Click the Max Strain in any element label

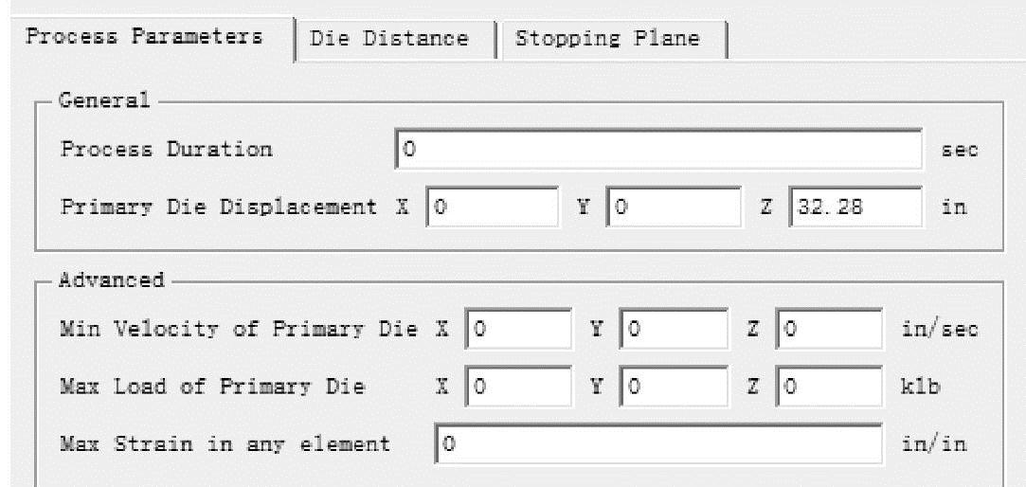[x=225, y=442]
